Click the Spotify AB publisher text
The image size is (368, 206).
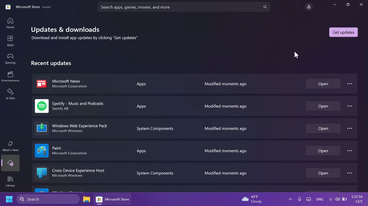click(60, 108)
